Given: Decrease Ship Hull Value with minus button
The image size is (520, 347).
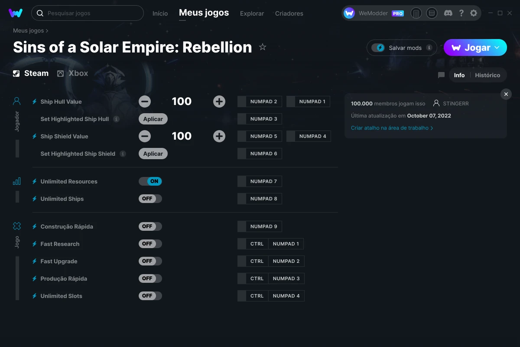Looking at the screenshot, I should coord(145,101).
